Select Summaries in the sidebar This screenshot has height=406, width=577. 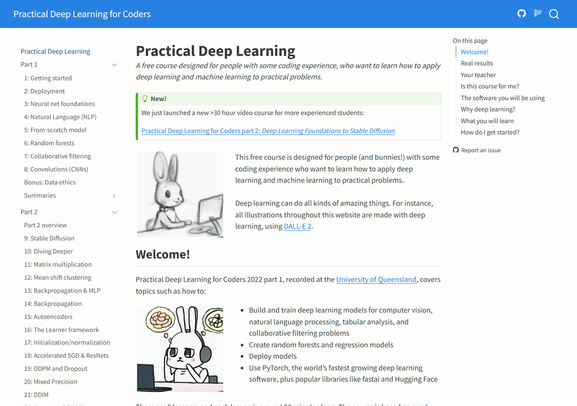click(x=40, y=195)
